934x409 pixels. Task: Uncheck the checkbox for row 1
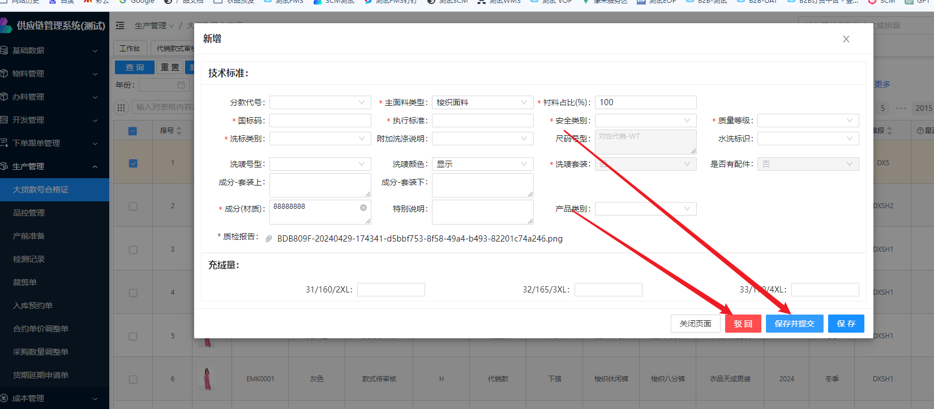tap(133, 163)
